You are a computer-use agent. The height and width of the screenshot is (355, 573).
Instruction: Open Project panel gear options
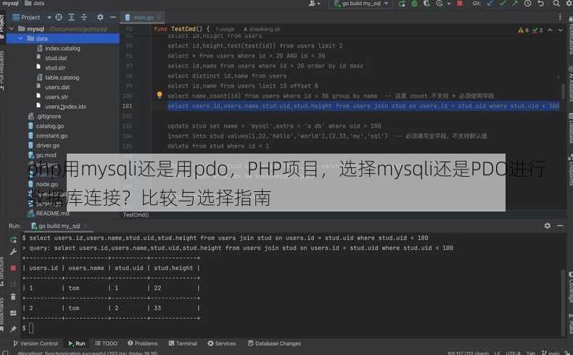pos(100,17)
